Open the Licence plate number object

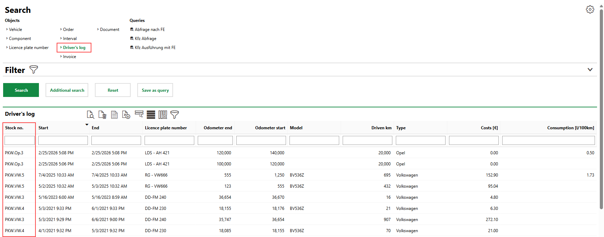(x=28, y=48)
